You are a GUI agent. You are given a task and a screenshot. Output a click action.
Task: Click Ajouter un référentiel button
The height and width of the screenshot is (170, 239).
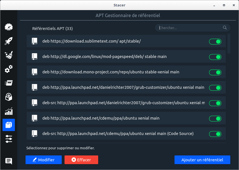(x=202, y=160)
